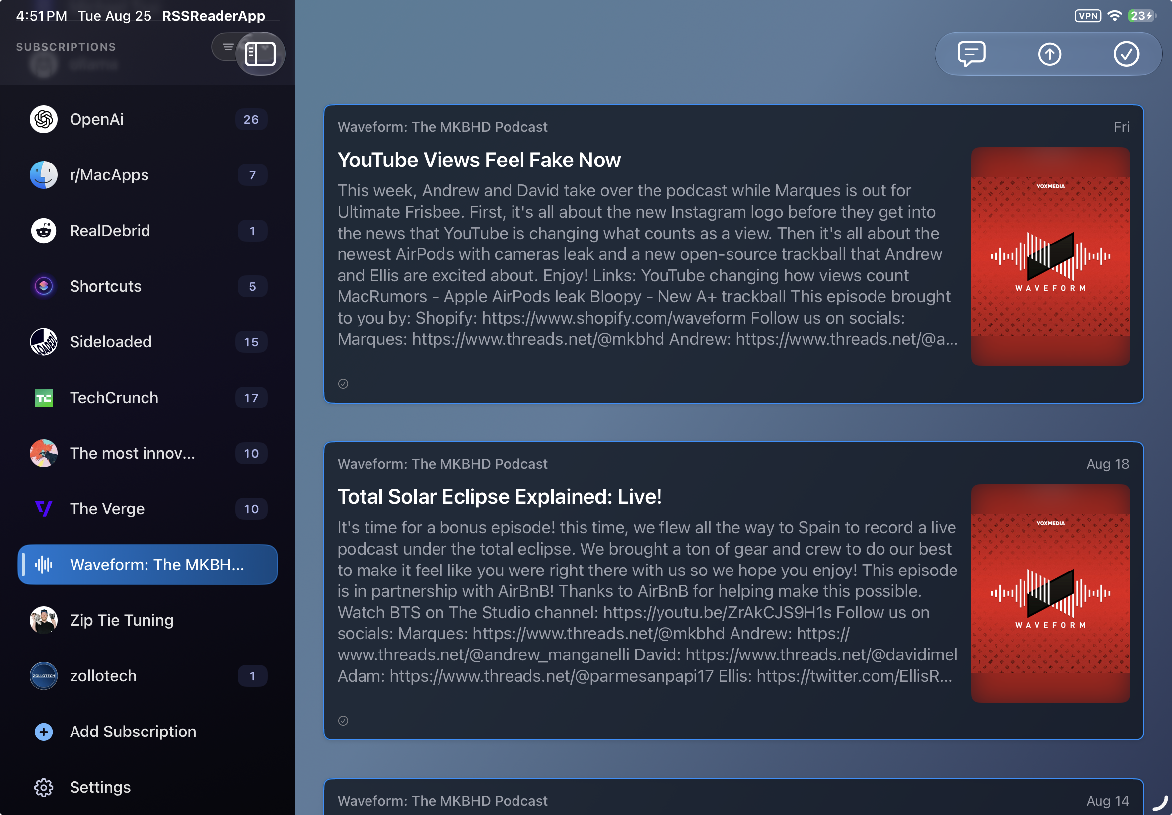This screenshot has width=1172, height=815.
Task: Select the OpenAi feed icon
Action: click(43, 119)
